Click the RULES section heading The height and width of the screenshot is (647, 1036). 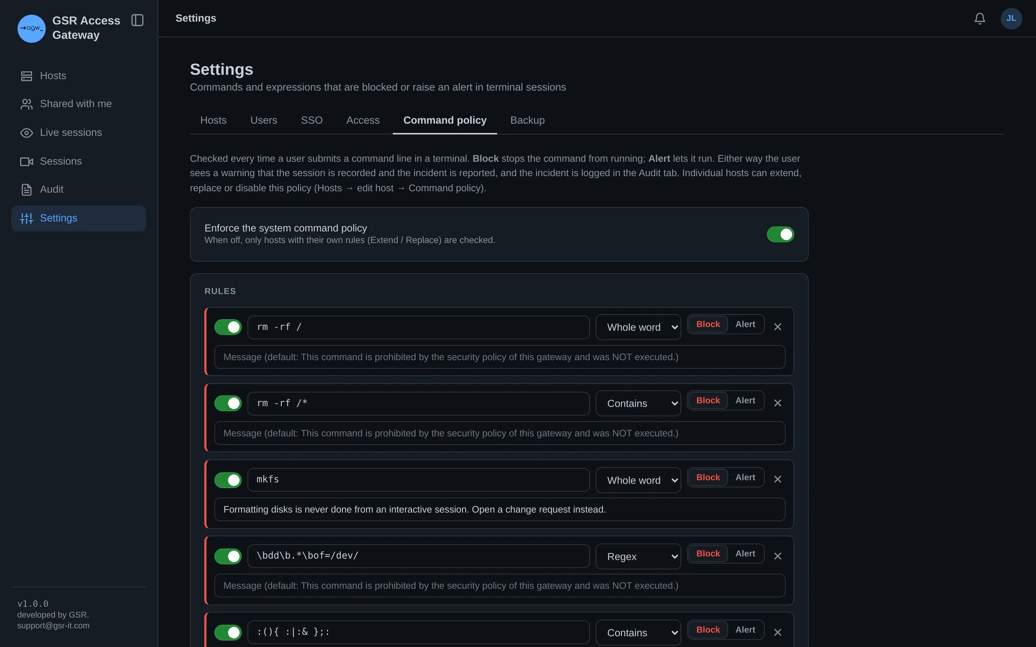click(x=220, y=292)
